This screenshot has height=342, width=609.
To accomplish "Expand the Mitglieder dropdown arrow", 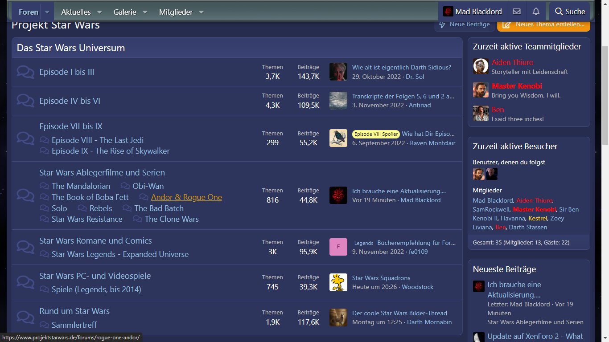I will [x=201, y=12].
